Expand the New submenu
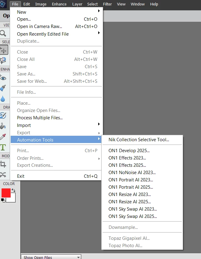201x259 pixels. point(57,12)
